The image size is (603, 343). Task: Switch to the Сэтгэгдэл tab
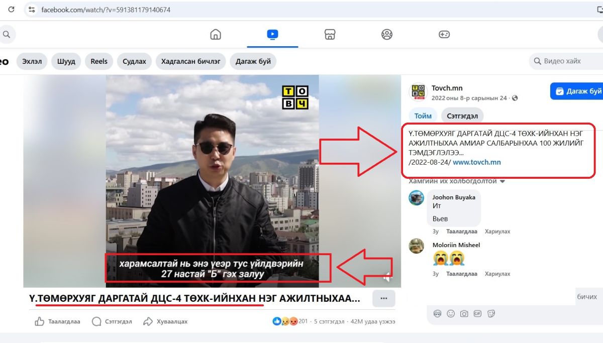pos(462,116)
